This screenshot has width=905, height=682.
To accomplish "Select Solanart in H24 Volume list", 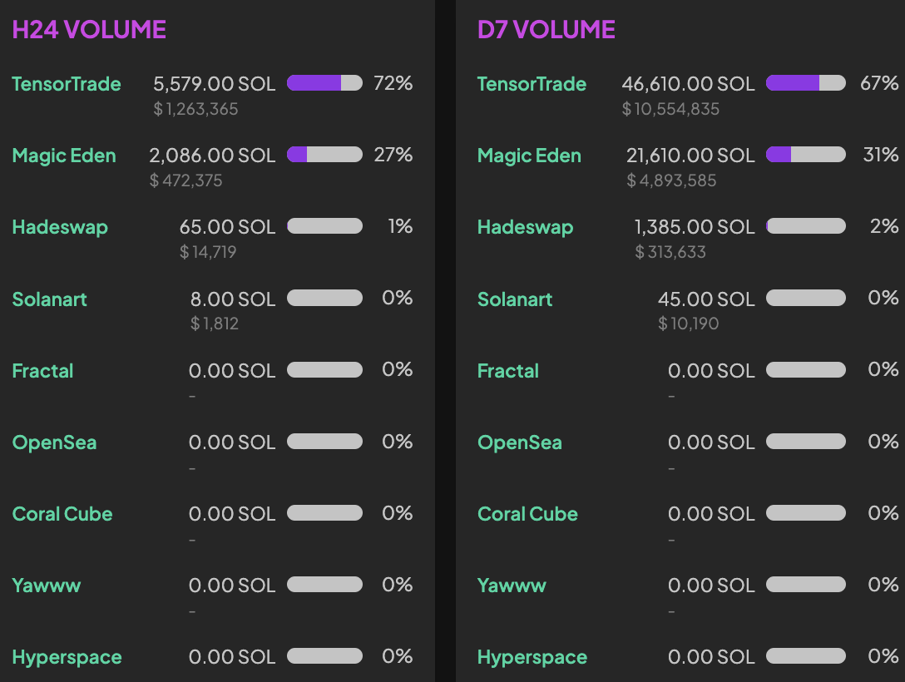I will [x=49, y=299].
